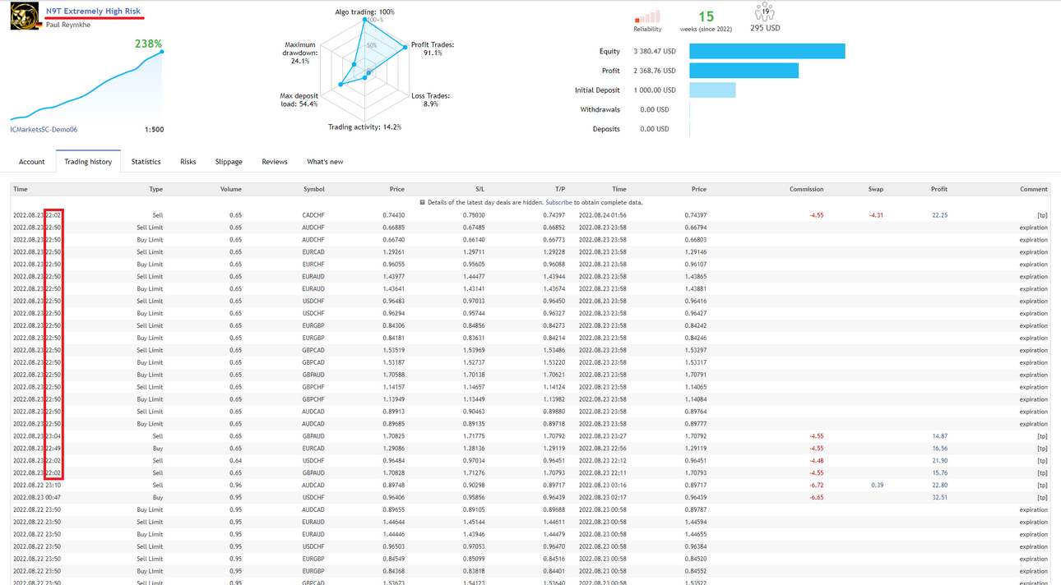Switch to the Reviews tab
Image resolution: width=1061 pixels, height=585 pixels.
click(x=275, y=162)
